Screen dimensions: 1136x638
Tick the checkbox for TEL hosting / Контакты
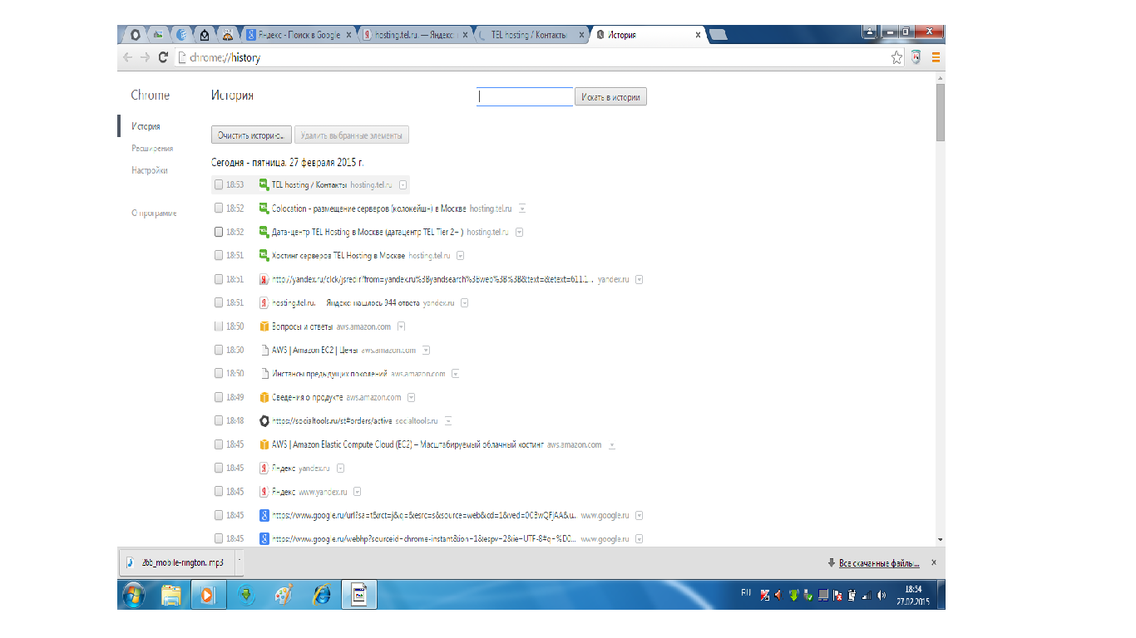coord(218,184)
